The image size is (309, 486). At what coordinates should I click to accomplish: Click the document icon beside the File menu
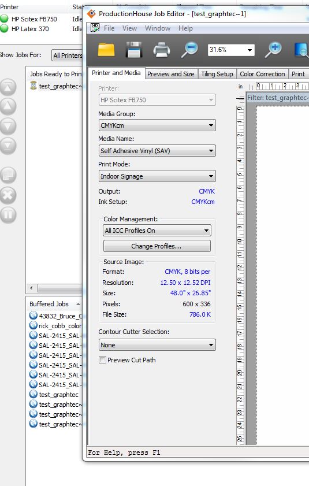pos(95,28)
